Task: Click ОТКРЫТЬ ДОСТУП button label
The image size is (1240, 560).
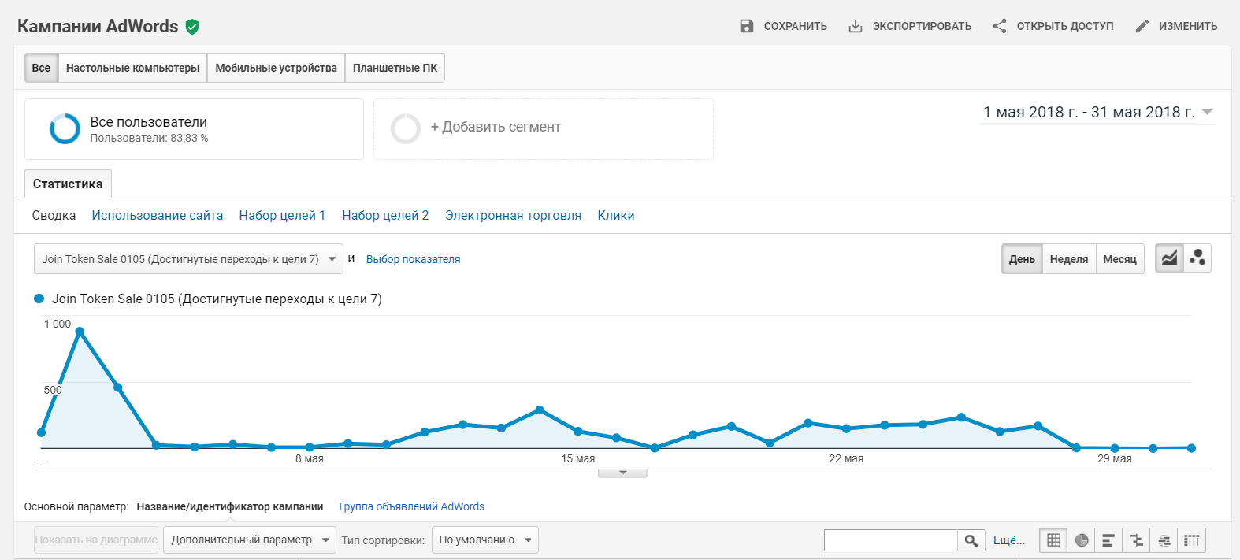Action: 1065,26
